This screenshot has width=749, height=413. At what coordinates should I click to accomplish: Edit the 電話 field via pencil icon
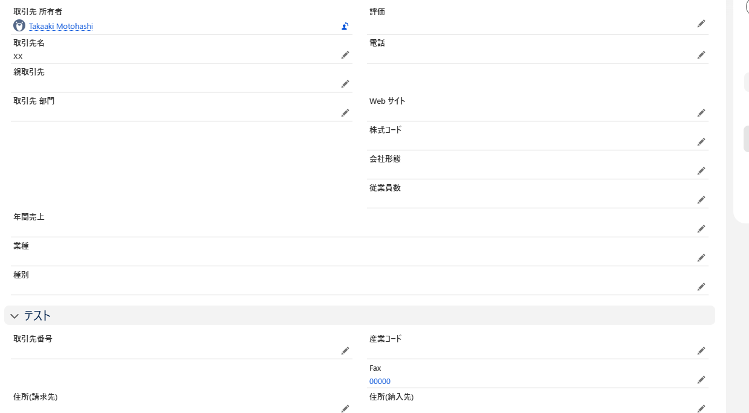tap(701, 55)
